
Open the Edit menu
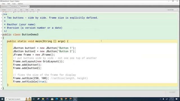9,4
